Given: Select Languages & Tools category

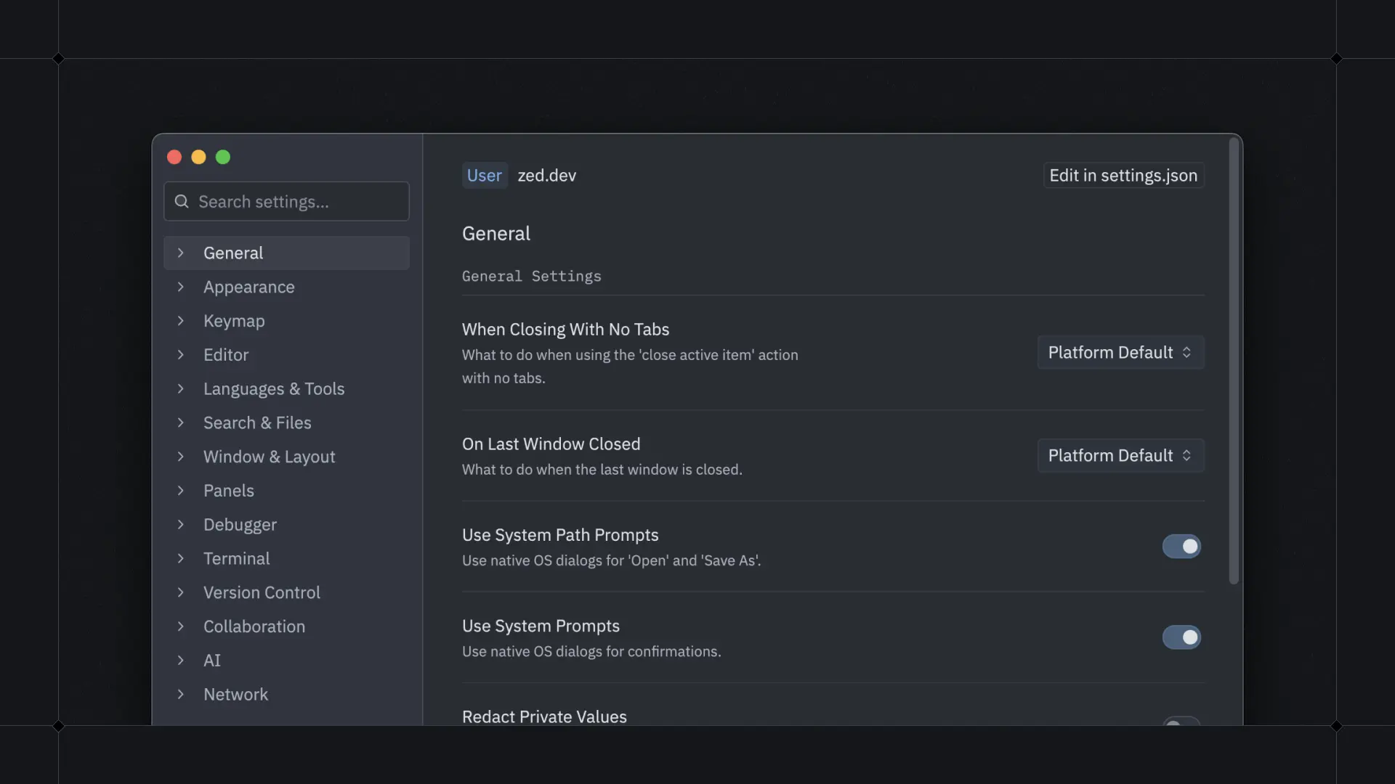Looking at the screenshot, I should pyautogui.click(x=275, y=389).
